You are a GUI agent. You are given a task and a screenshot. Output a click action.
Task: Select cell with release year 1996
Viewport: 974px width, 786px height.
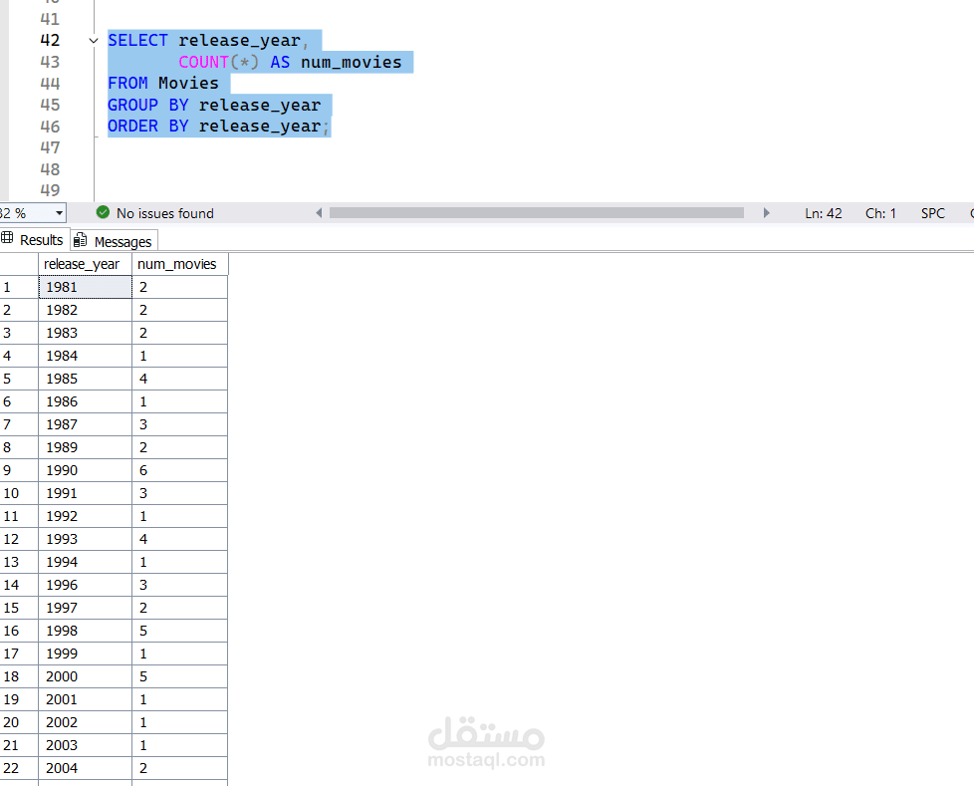click(x=85, y=585)
